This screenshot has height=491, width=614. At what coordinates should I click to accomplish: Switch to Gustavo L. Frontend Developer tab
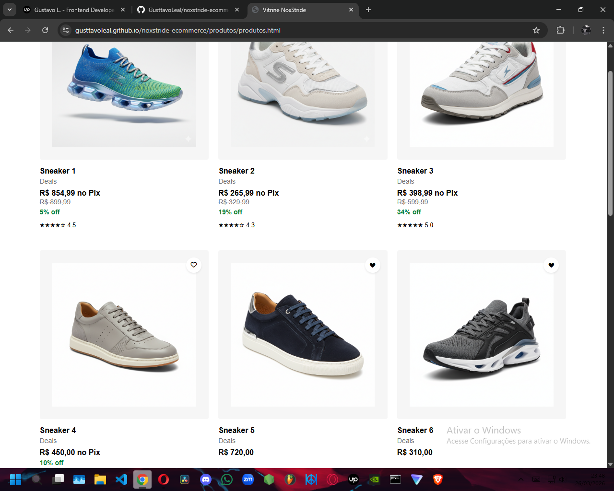74,10
